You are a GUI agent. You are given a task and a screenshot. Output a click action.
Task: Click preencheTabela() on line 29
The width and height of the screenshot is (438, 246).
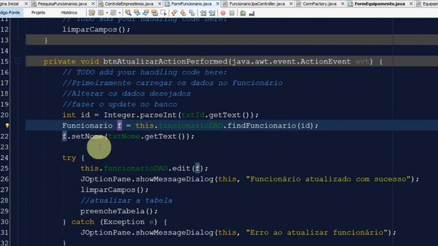(x=118, y=211)
